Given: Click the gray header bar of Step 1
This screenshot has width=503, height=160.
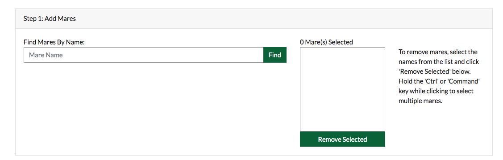Looking at the screenshot, I should (254, 19).
